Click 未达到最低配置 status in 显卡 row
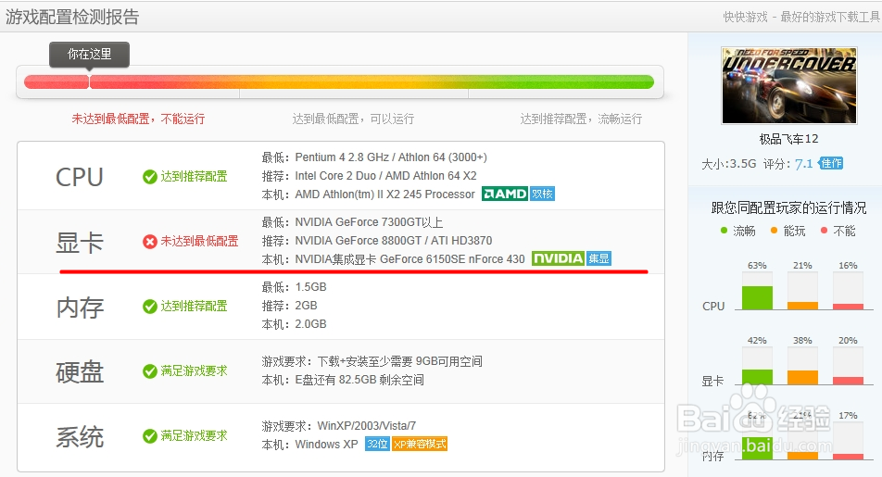 [x=200, y=242]
